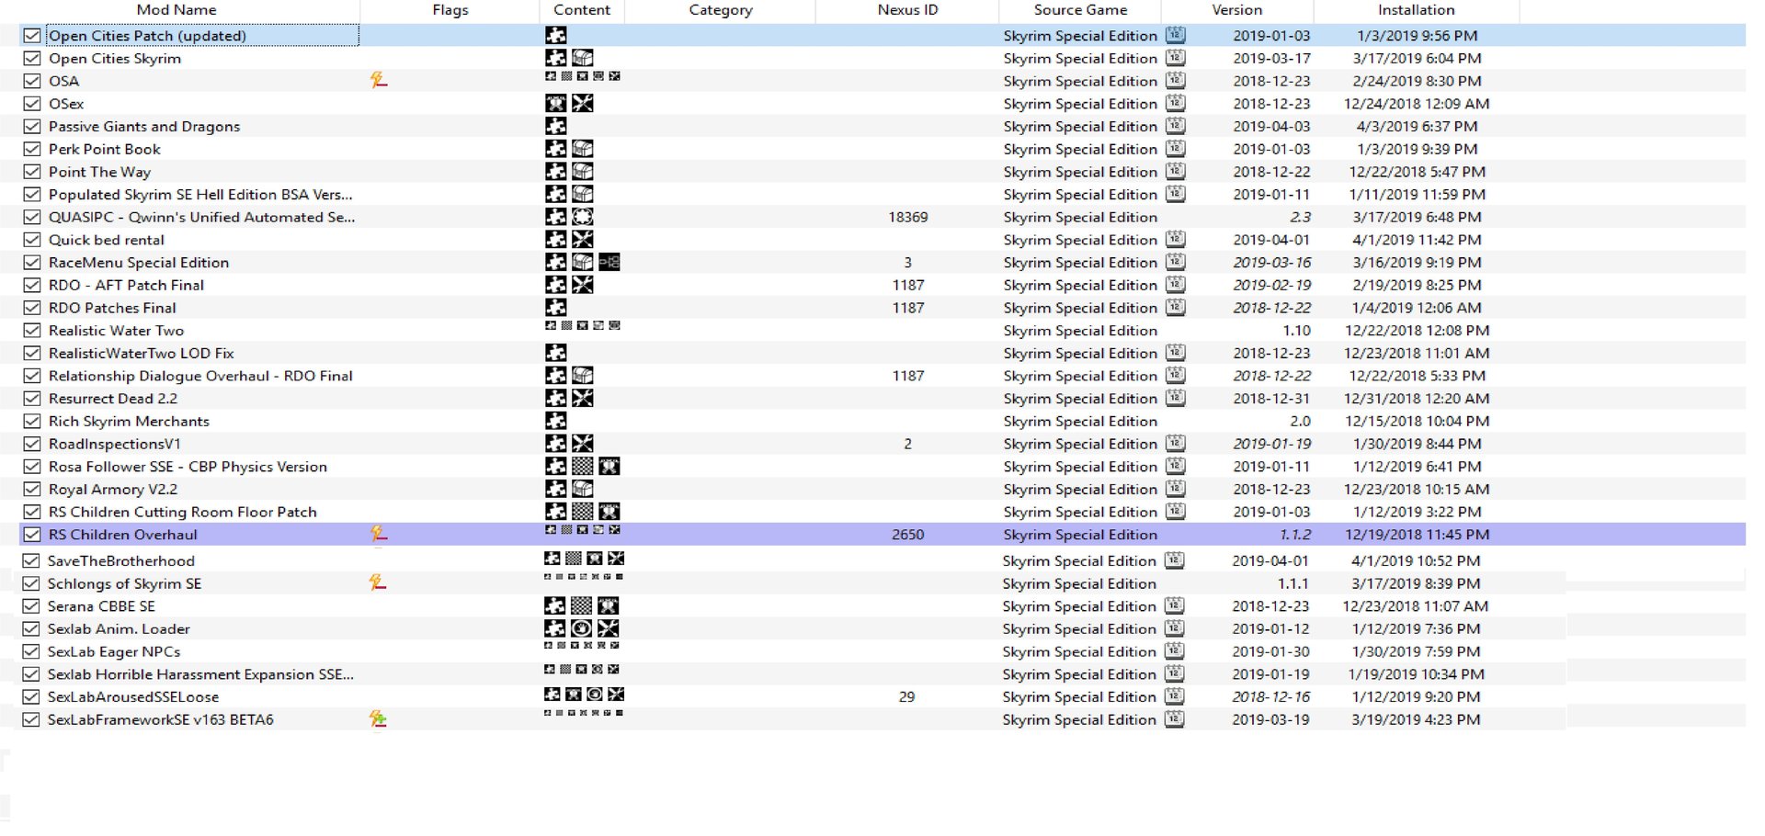
Task: Click the mesh icon for Serana CBBE SE
Action: tap(608, 605)
